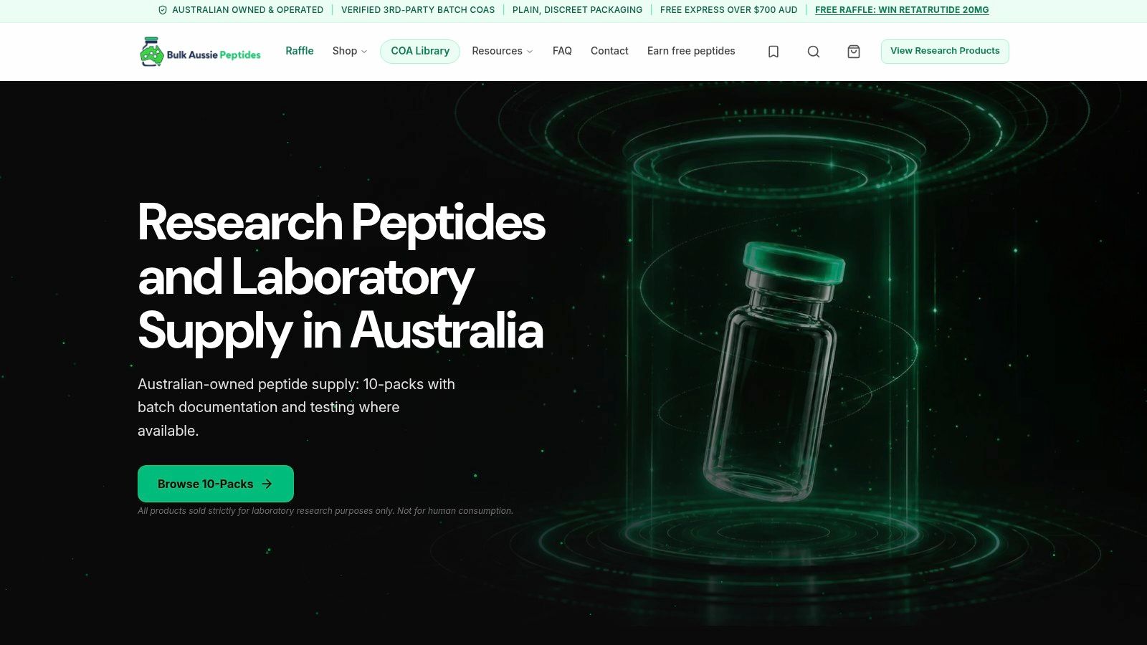1147x645 pixels.
Task: Open the Free Raffle Retatrutide 20mg link
Action: 902,10
